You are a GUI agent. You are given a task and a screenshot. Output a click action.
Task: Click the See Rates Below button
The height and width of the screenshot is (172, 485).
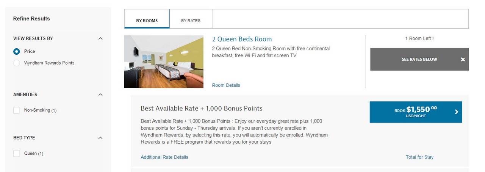click(x=419, y=59)
